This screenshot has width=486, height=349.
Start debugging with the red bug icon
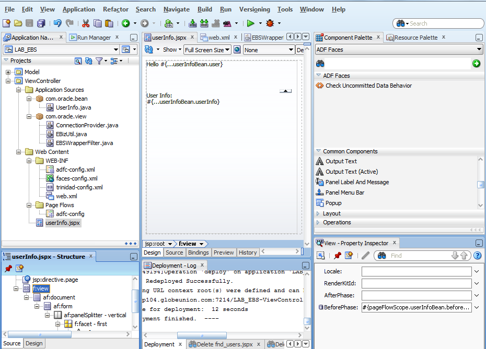[x=270, y=23]
